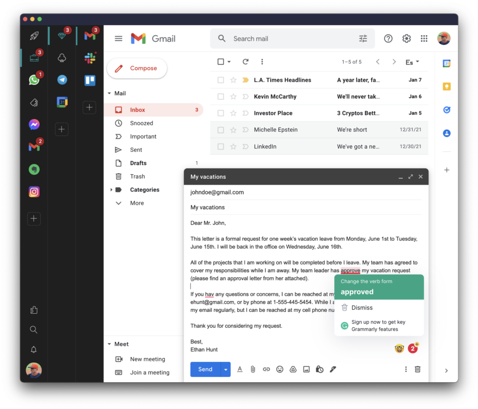Screen dimensions: 478x409
Task: Open Gmail settings gear icon
Action: (407, 39)
